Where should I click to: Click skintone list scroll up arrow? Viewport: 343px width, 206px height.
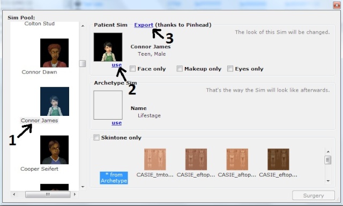[x=328, y=151]
